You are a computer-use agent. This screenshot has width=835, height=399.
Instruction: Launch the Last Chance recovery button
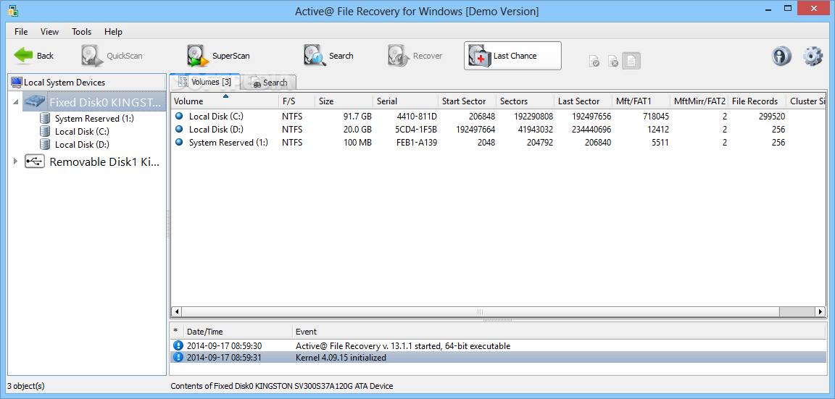tap(512, 56)
